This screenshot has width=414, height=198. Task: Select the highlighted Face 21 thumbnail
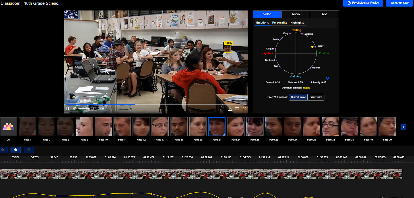(217, 127)
